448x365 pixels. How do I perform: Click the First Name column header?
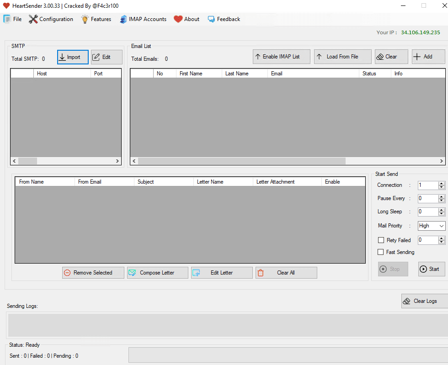[199, 74]
